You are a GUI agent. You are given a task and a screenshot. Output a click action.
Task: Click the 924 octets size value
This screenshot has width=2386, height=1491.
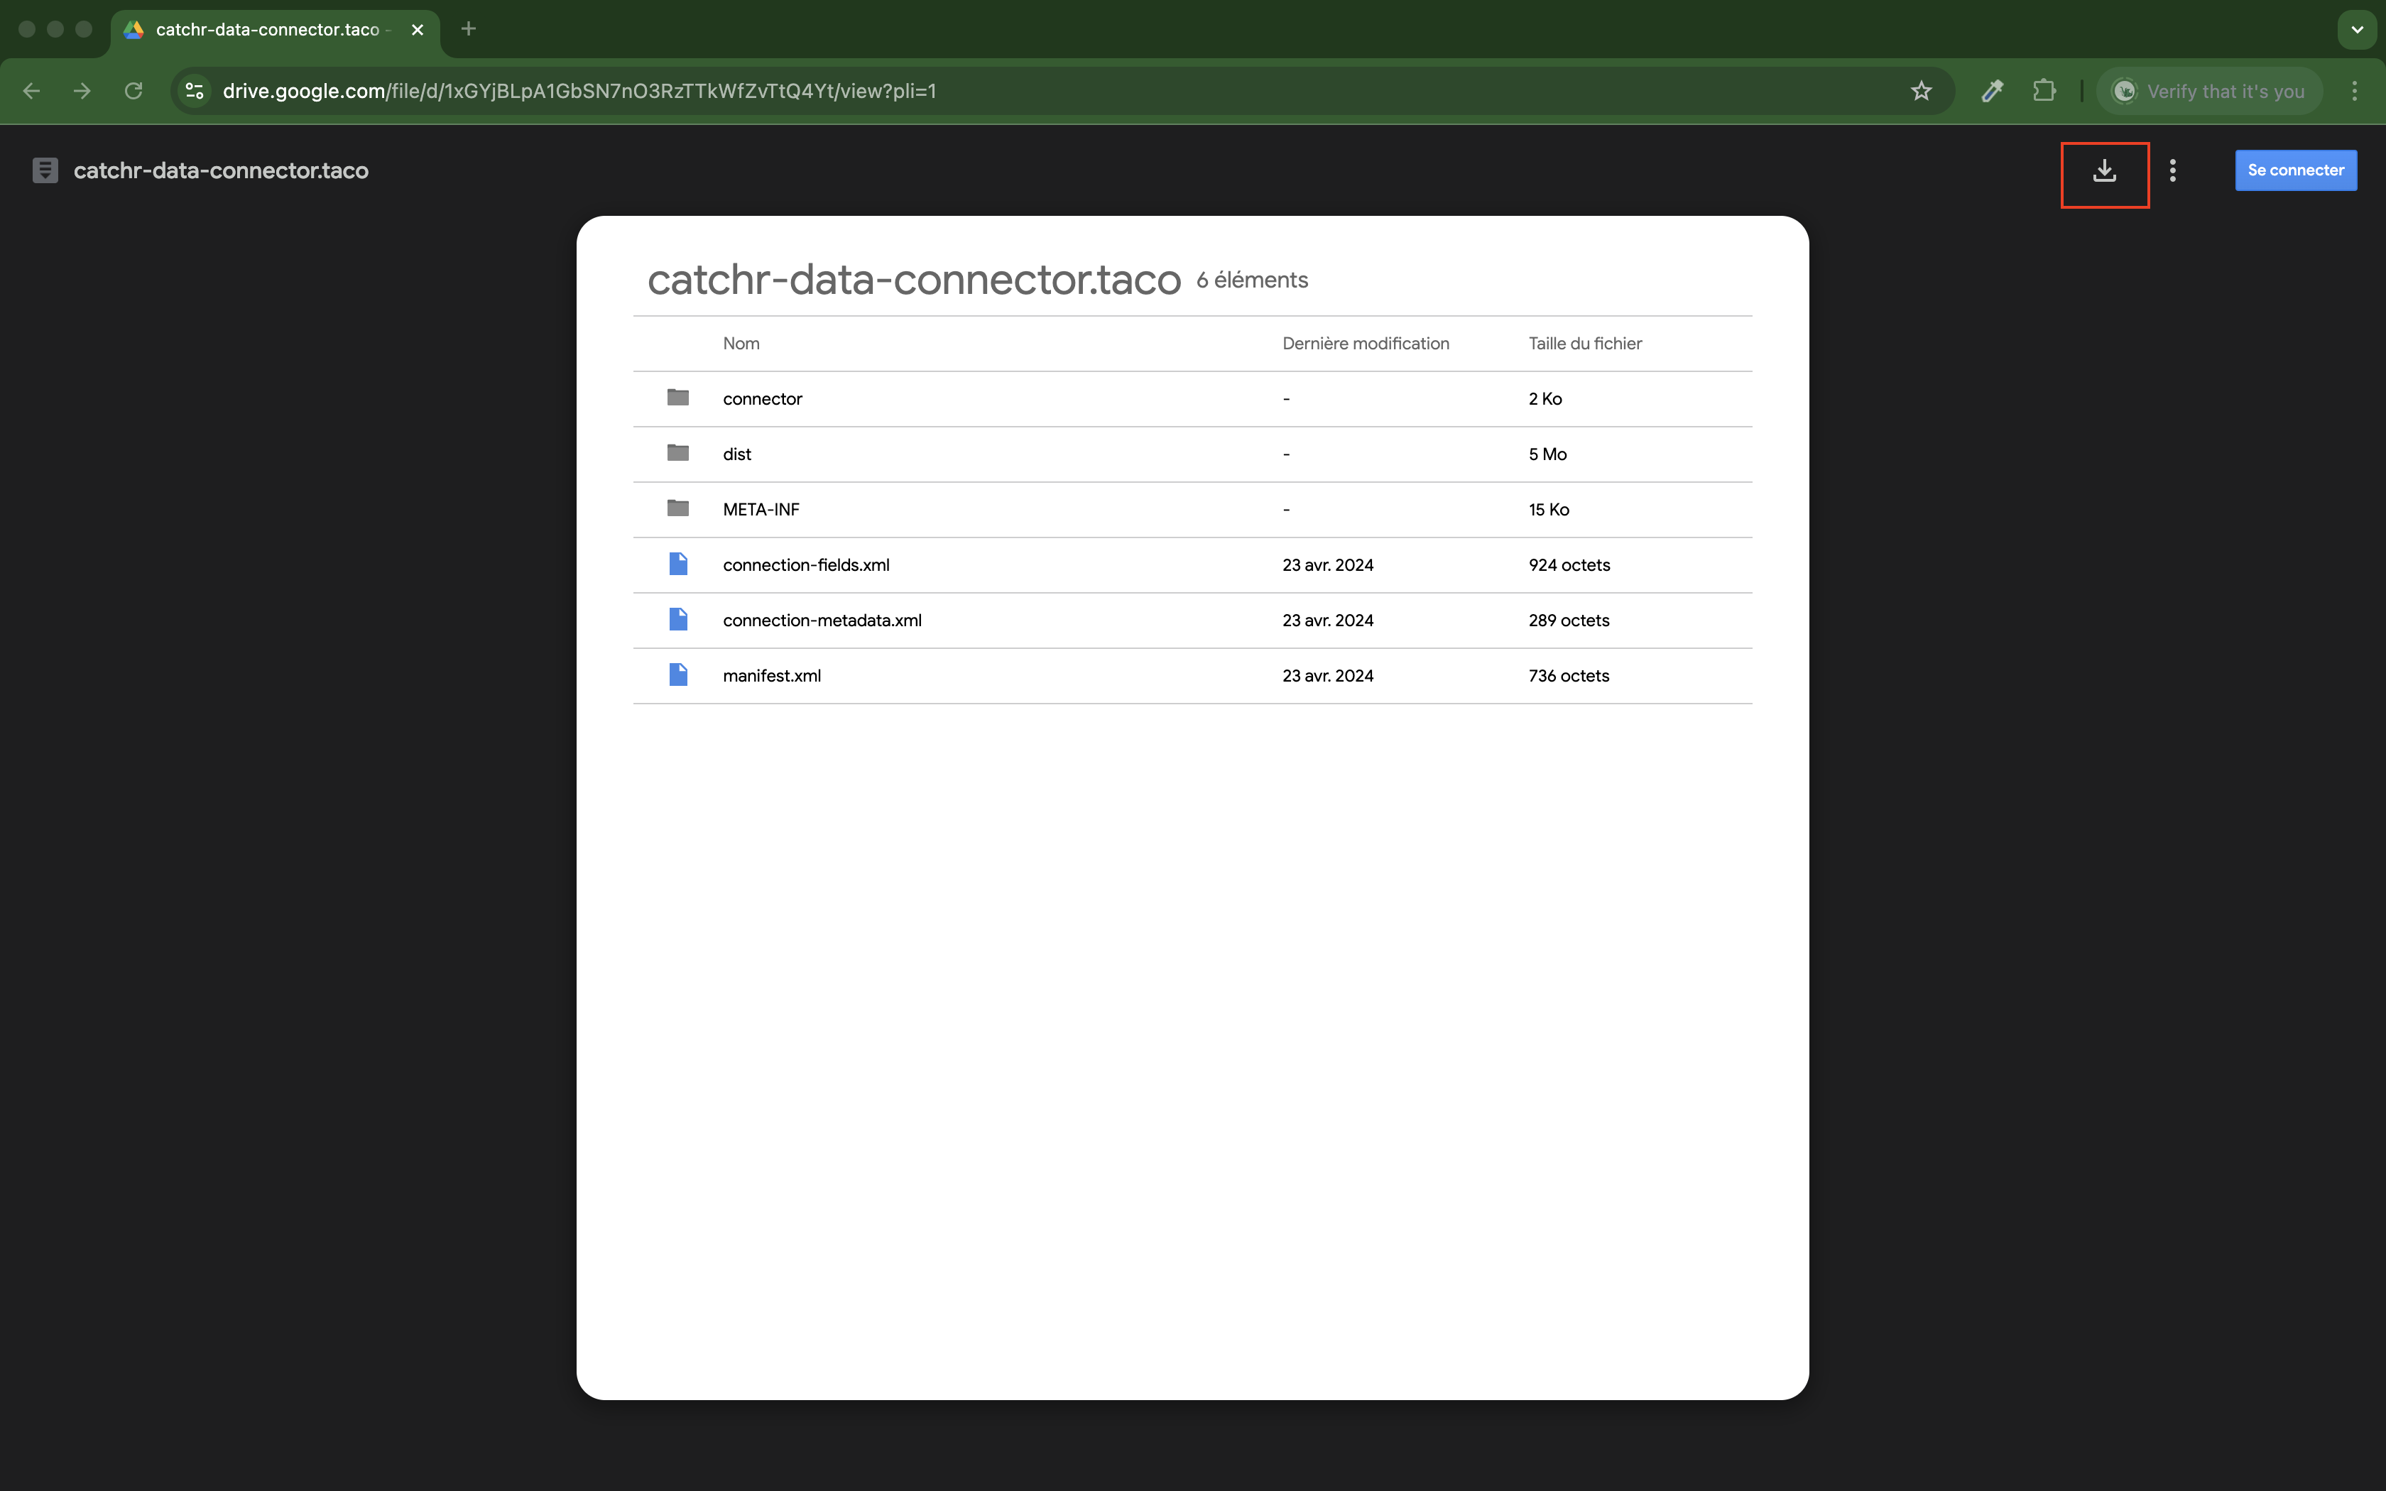[x=1569, y=565]
